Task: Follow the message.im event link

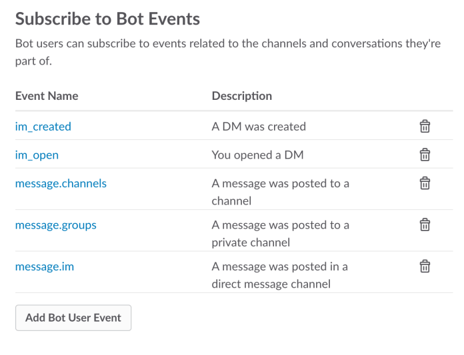Action: click(x=45, y=266)
